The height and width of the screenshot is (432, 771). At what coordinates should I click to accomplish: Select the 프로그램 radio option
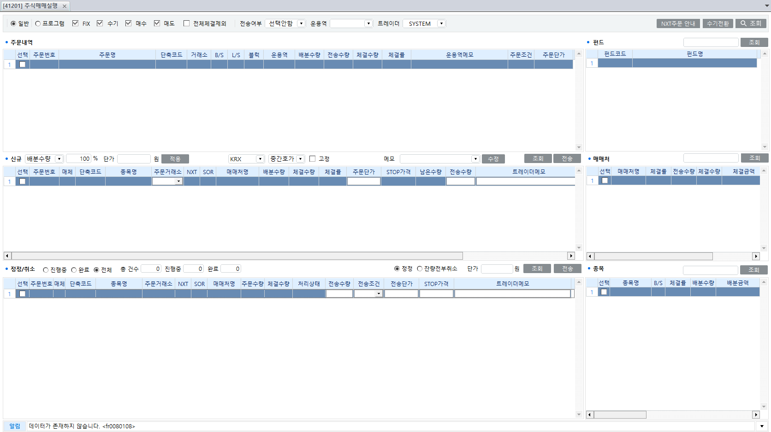pos(38,23)
